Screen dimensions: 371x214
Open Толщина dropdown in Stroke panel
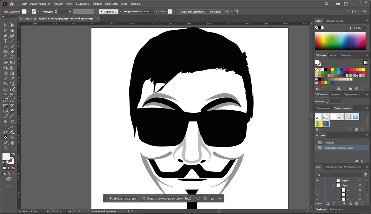click(x=343, y=101)
